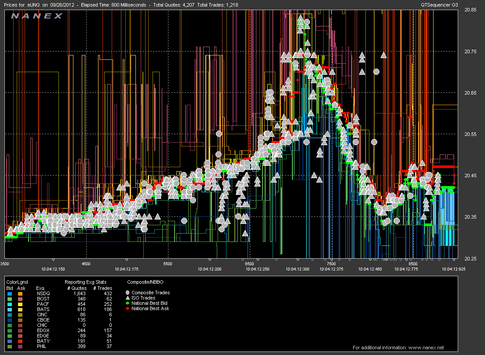
Task: Click the 10:04:12:300 time label
Action: 298,269
